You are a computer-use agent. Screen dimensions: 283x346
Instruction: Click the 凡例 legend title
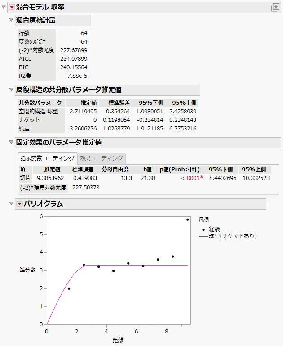pyautogui.click(x=204, y=220)
